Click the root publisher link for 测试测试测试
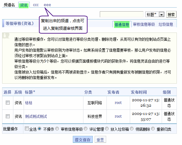Screen dimensions: 182x145 click(x=118, y=116)
